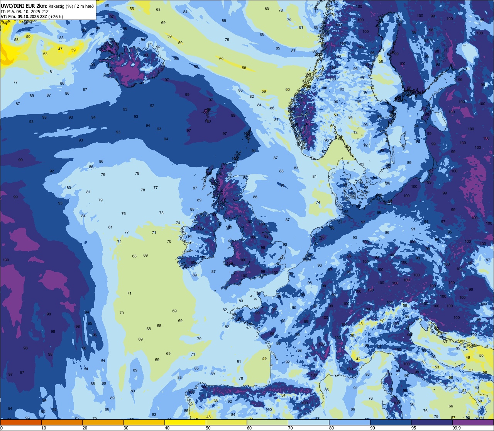Screen dimensions: 494x431
Task: Select the 40–50% bright yellow legend segment
Action: pyautogui.click(x=185, y=422)
